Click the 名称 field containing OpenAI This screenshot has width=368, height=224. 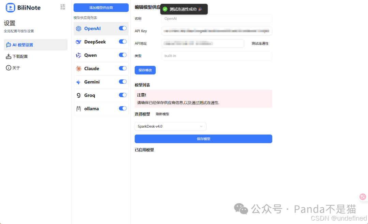(217, 18)
